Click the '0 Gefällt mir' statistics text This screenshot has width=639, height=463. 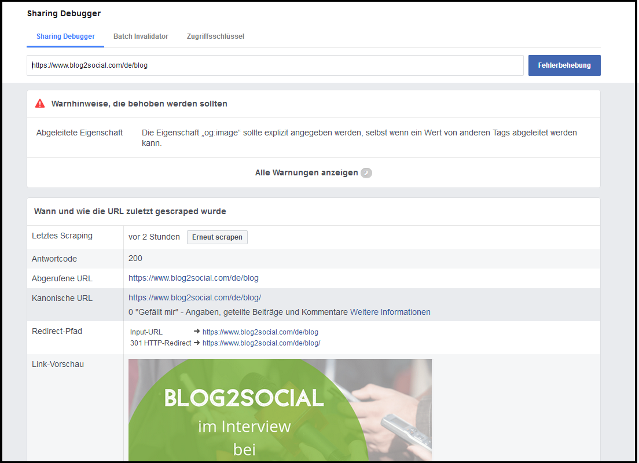pyautogui.click(x=238, y=312)
